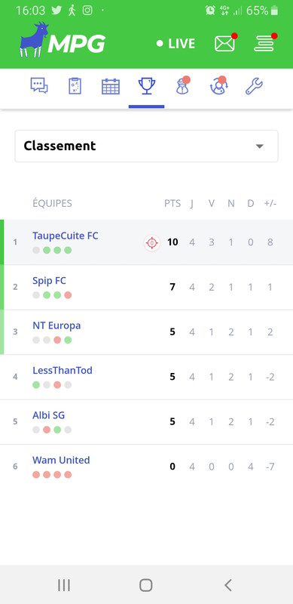Viewport: 293px width, 604px height.
Task: Select the NT Europa row
Action: point(146,332)
